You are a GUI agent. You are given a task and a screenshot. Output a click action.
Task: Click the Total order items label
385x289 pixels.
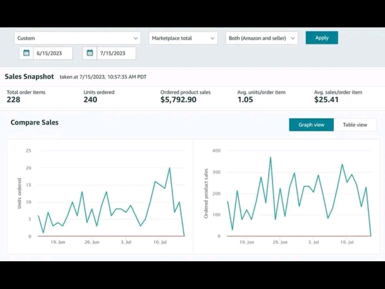click(x=26, y=92)
